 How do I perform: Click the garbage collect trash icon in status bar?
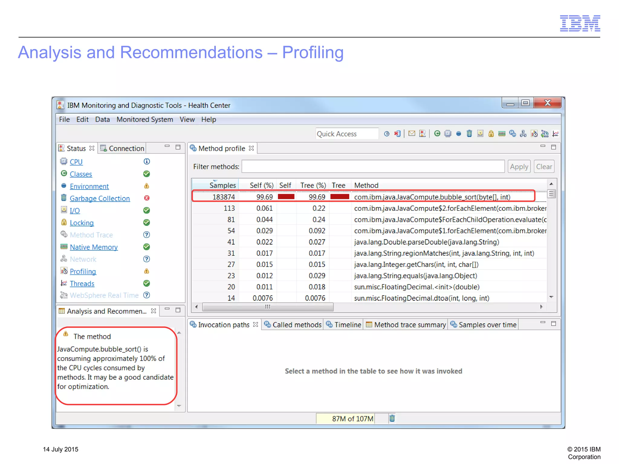[392, 418]
